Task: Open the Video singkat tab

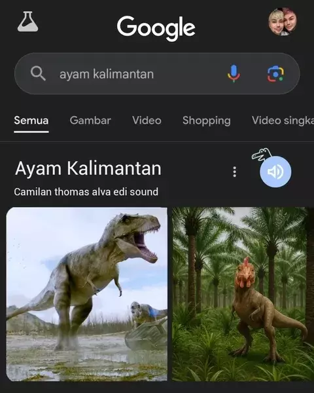Action: click(x=283, y=121)
